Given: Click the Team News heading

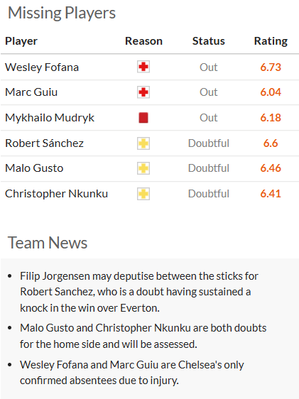Looking at the screenshot, I should point(48,243).
